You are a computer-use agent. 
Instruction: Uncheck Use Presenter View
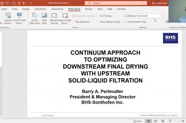point(126,22)
